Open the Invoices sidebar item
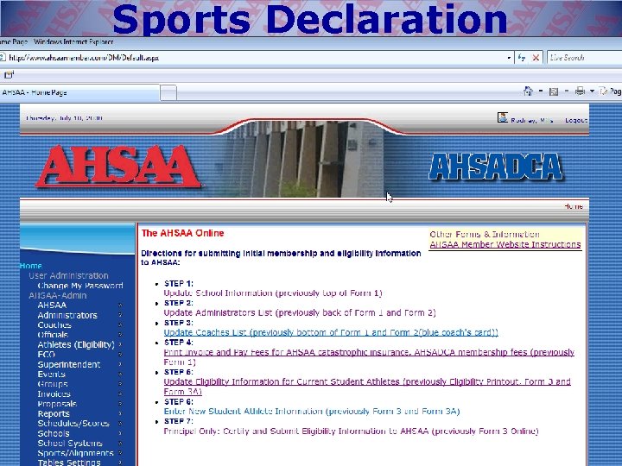Image resolution: width=622 pixels, height=466 pixels. (x=54, y=394)
